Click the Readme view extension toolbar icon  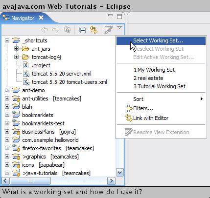(109, 30)
